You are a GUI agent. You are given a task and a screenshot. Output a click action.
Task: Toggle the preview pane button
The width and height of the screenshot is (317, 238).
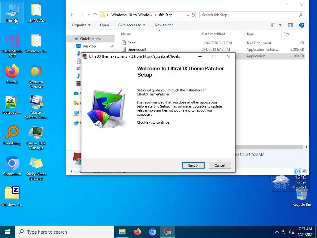point(291,25)
